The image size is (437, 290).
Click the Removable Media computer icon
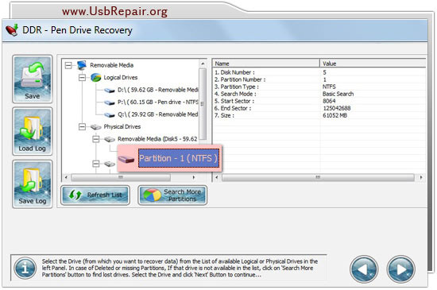pyautogui.click(x=82, y=65)
